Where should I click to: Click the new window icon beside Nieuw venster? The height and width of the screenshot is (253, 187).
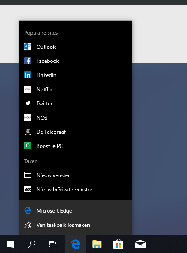coord(28,175)
